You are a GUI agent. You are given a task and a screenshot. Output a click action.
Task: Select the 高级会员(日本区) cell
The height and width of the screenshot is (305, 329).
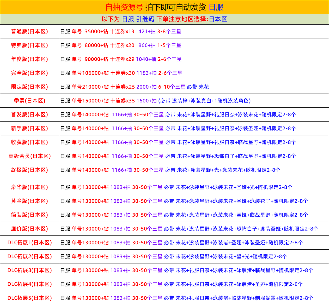coord(29,156)
